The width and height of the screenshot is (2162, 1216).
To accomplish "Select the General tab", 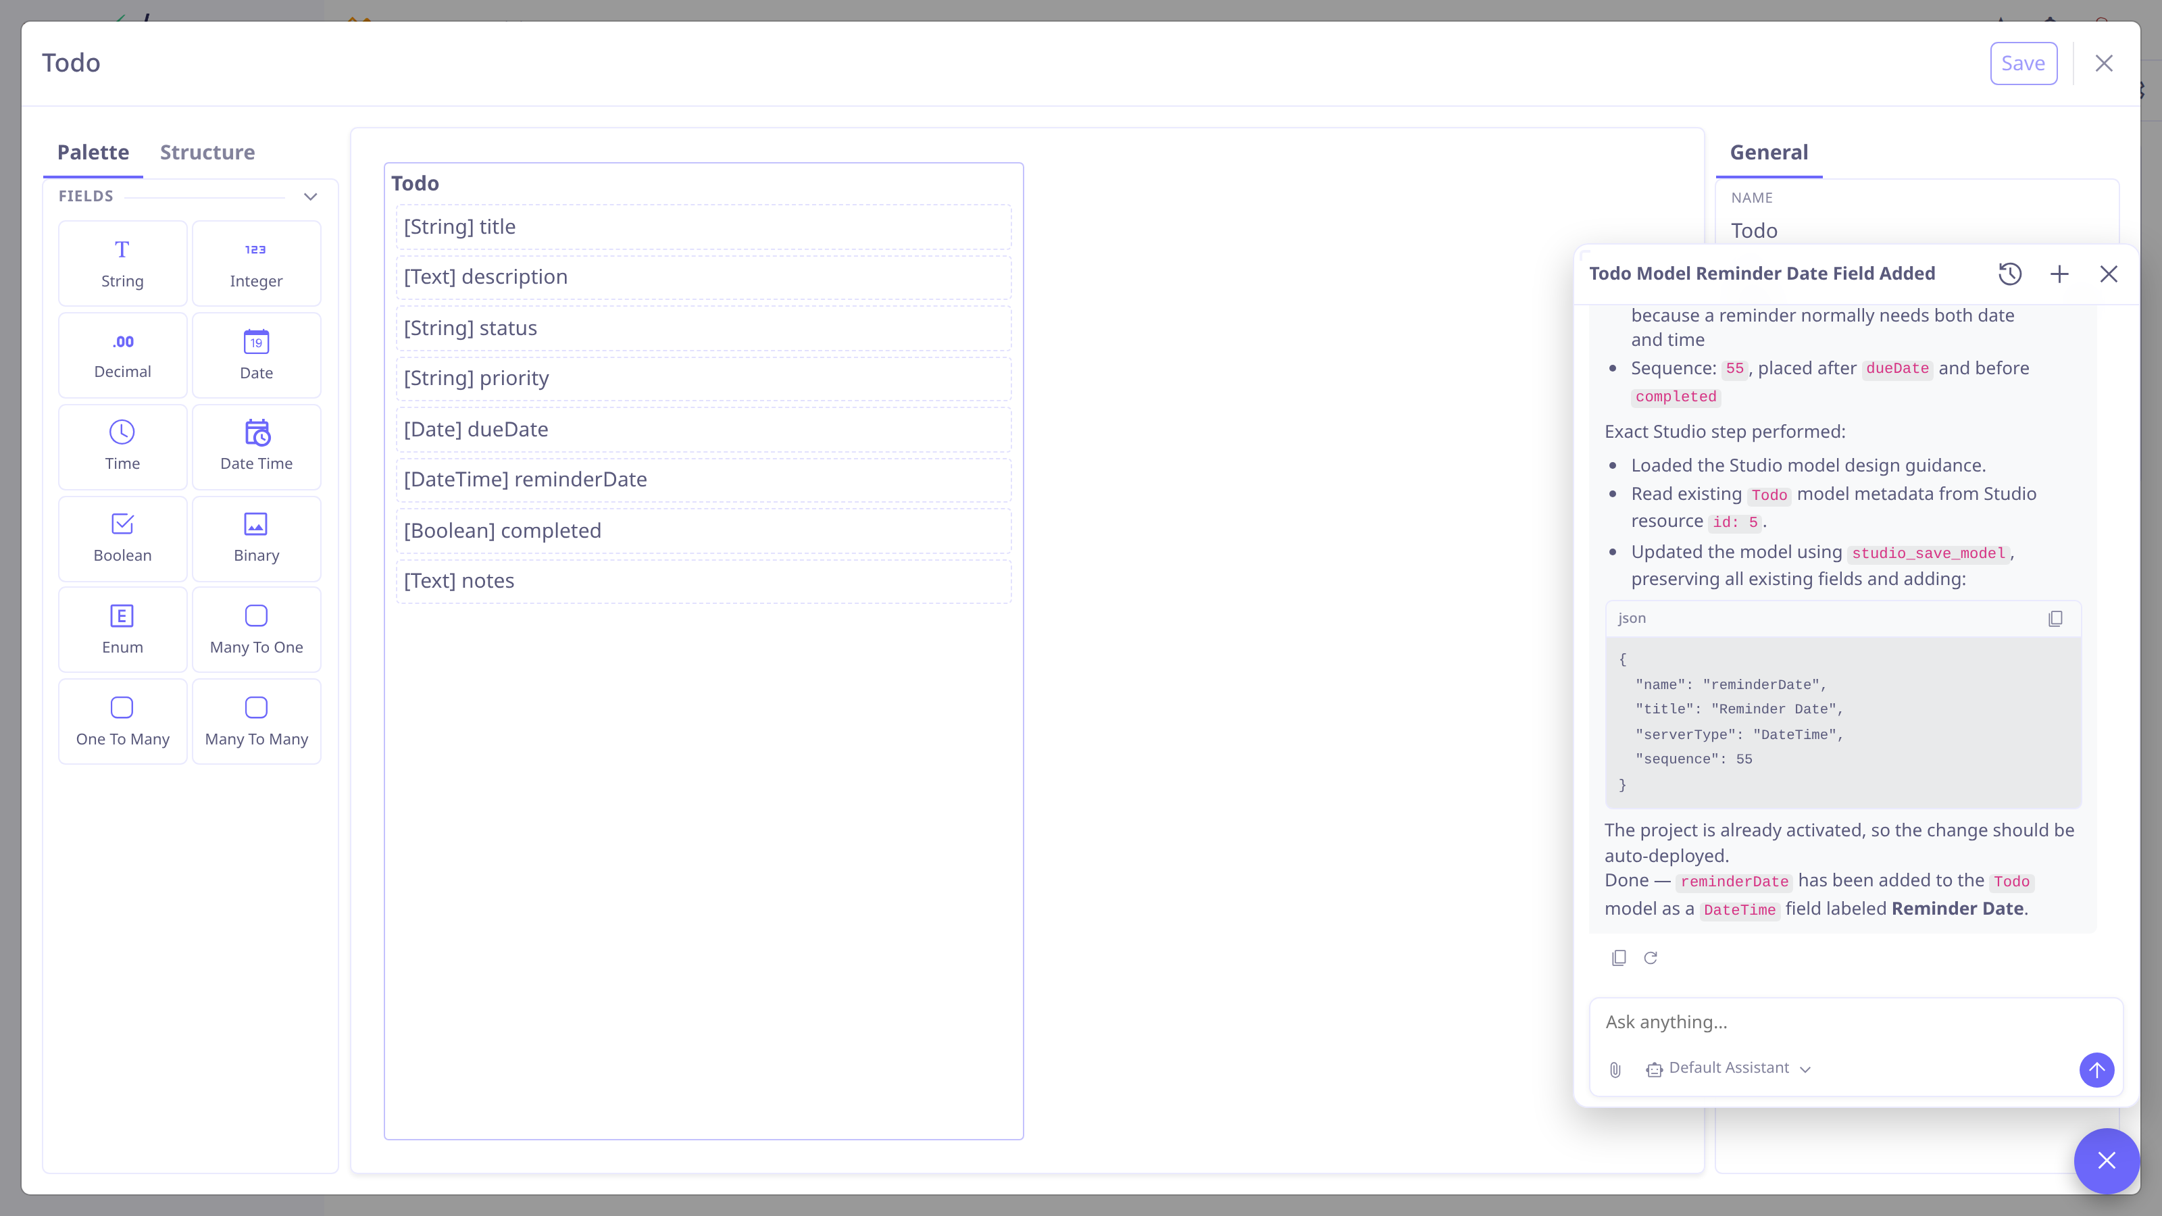I will (x=1769, y=152).
